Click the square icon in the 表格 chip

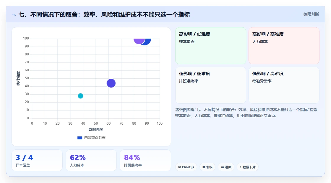204,167
